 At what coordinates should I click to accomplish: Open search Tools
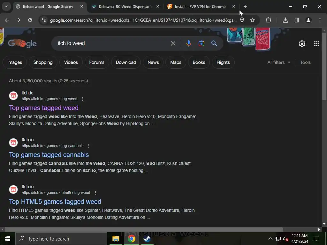coord(306,62)
